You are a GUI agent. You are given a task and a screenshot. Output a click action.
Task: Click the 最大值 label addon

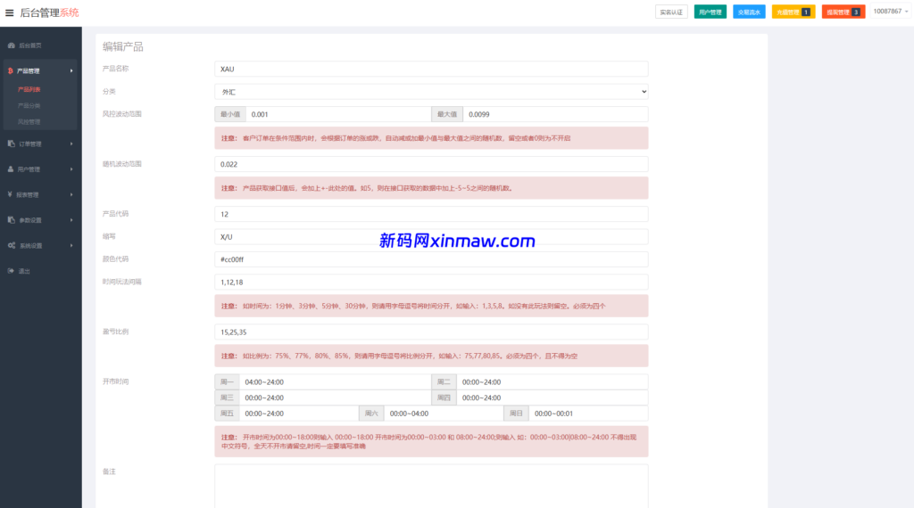447,115
